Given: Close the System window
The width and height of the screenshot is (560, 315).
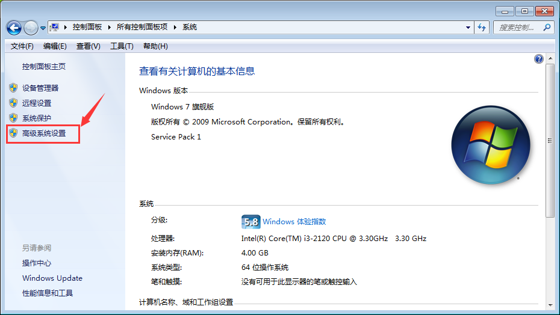Looking at the screenshot, I should [x=544, y=11].
